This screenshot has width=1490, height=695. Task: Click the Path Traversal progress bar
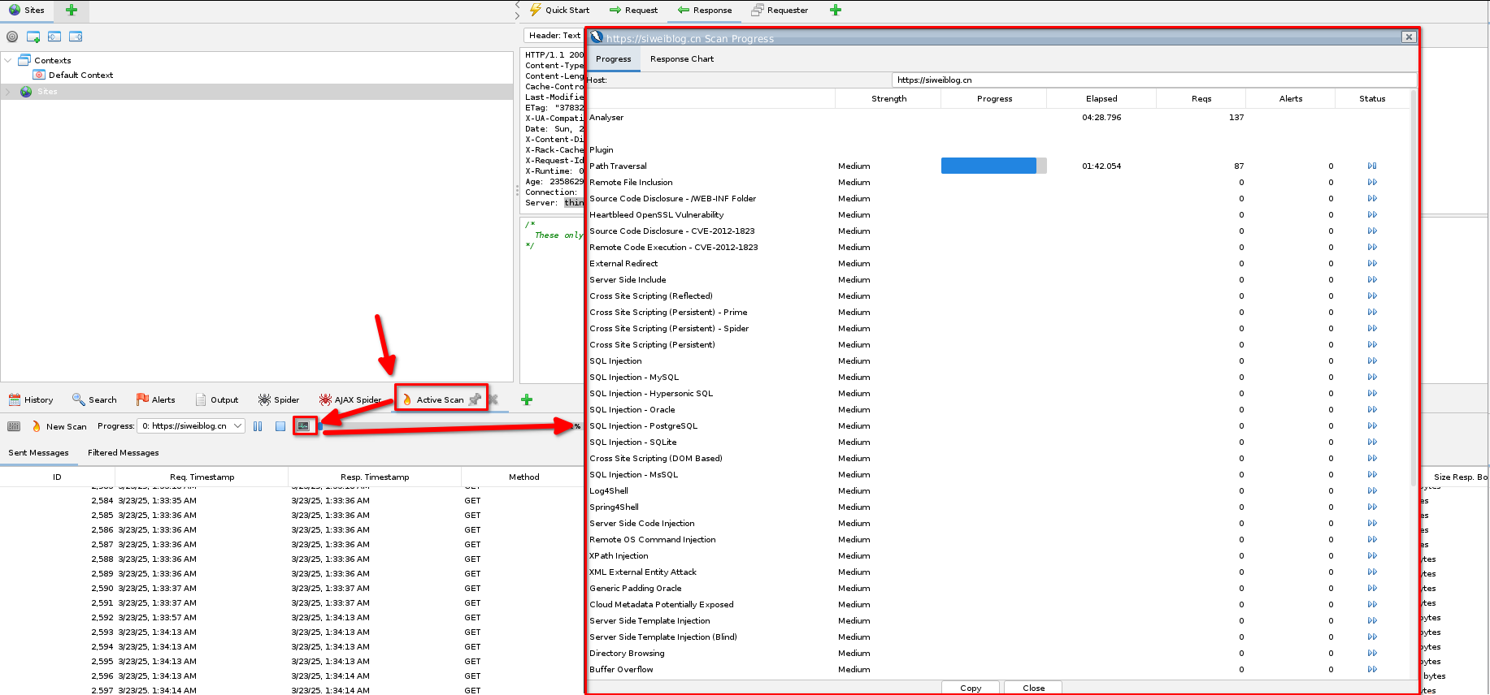coord(993,166)
